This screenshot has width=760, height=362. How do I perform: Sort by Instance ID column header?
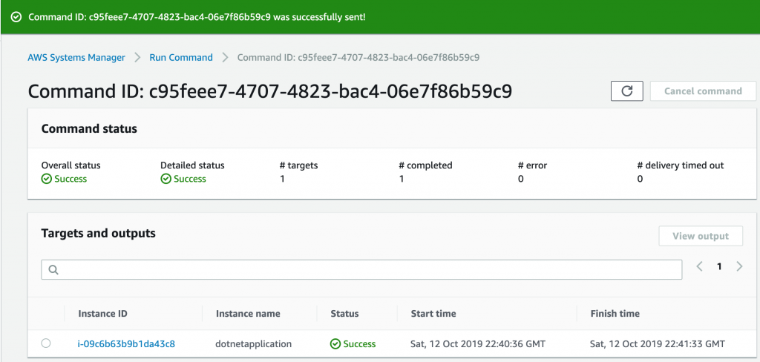click(102, 314)
